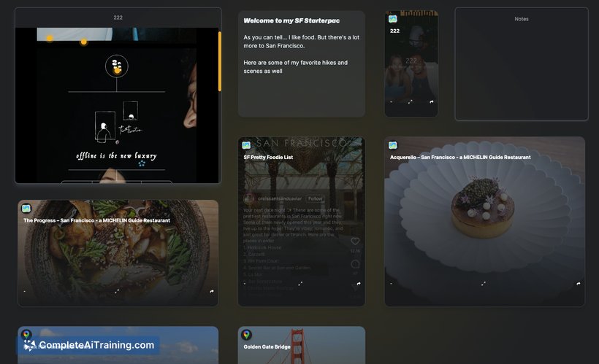Viewport: 599px width, 364px height.
Task: Open the Golden Gate Bridge title link
Action: (x=267, y=347)
